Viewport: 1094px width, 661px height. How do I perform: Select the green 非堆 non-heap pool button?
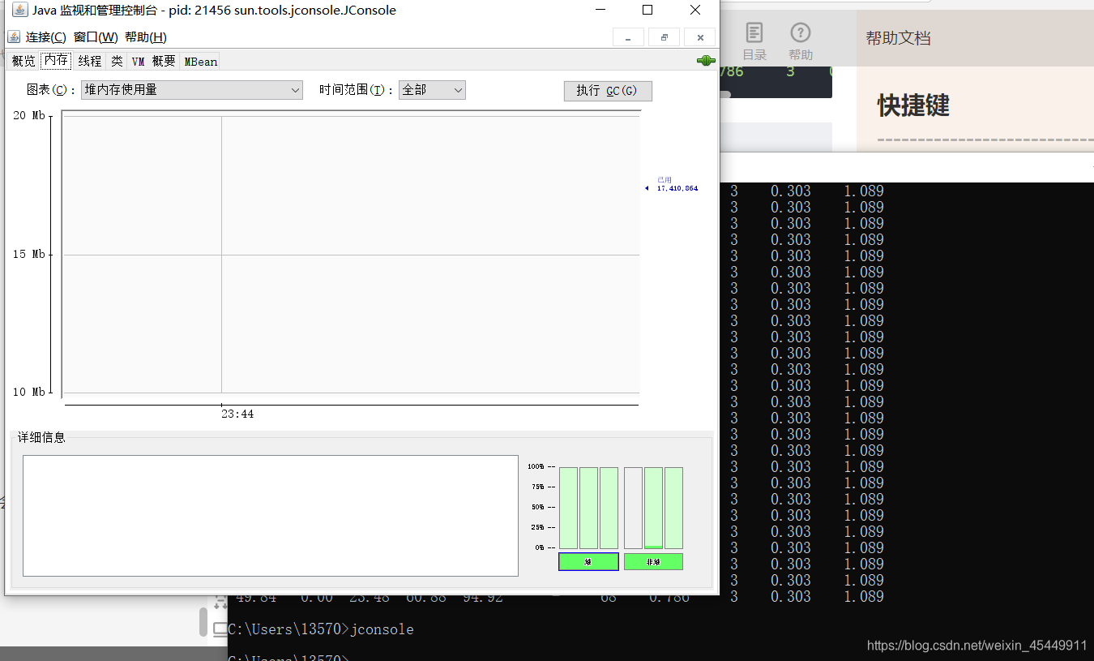tap(653, 561)
